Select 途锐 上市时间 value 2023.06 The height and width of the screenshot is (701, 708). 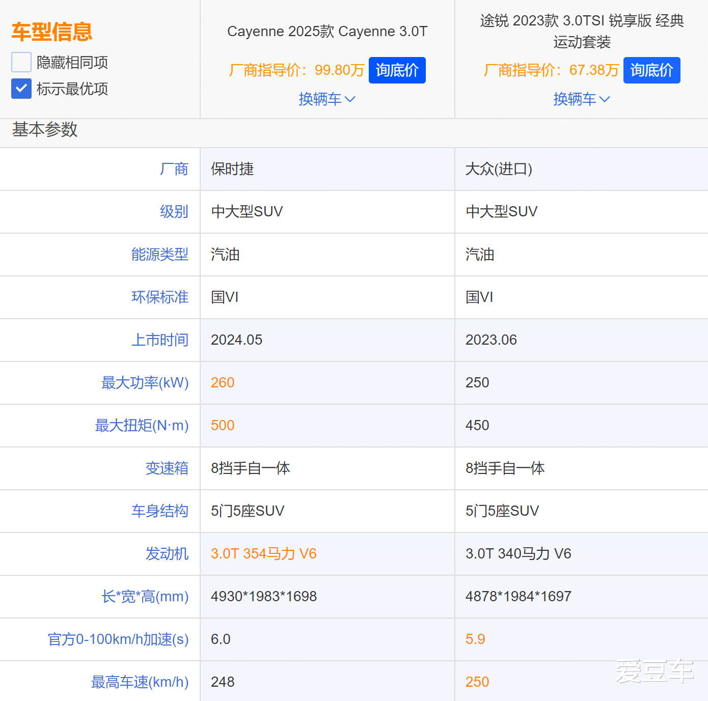point(491,340)
